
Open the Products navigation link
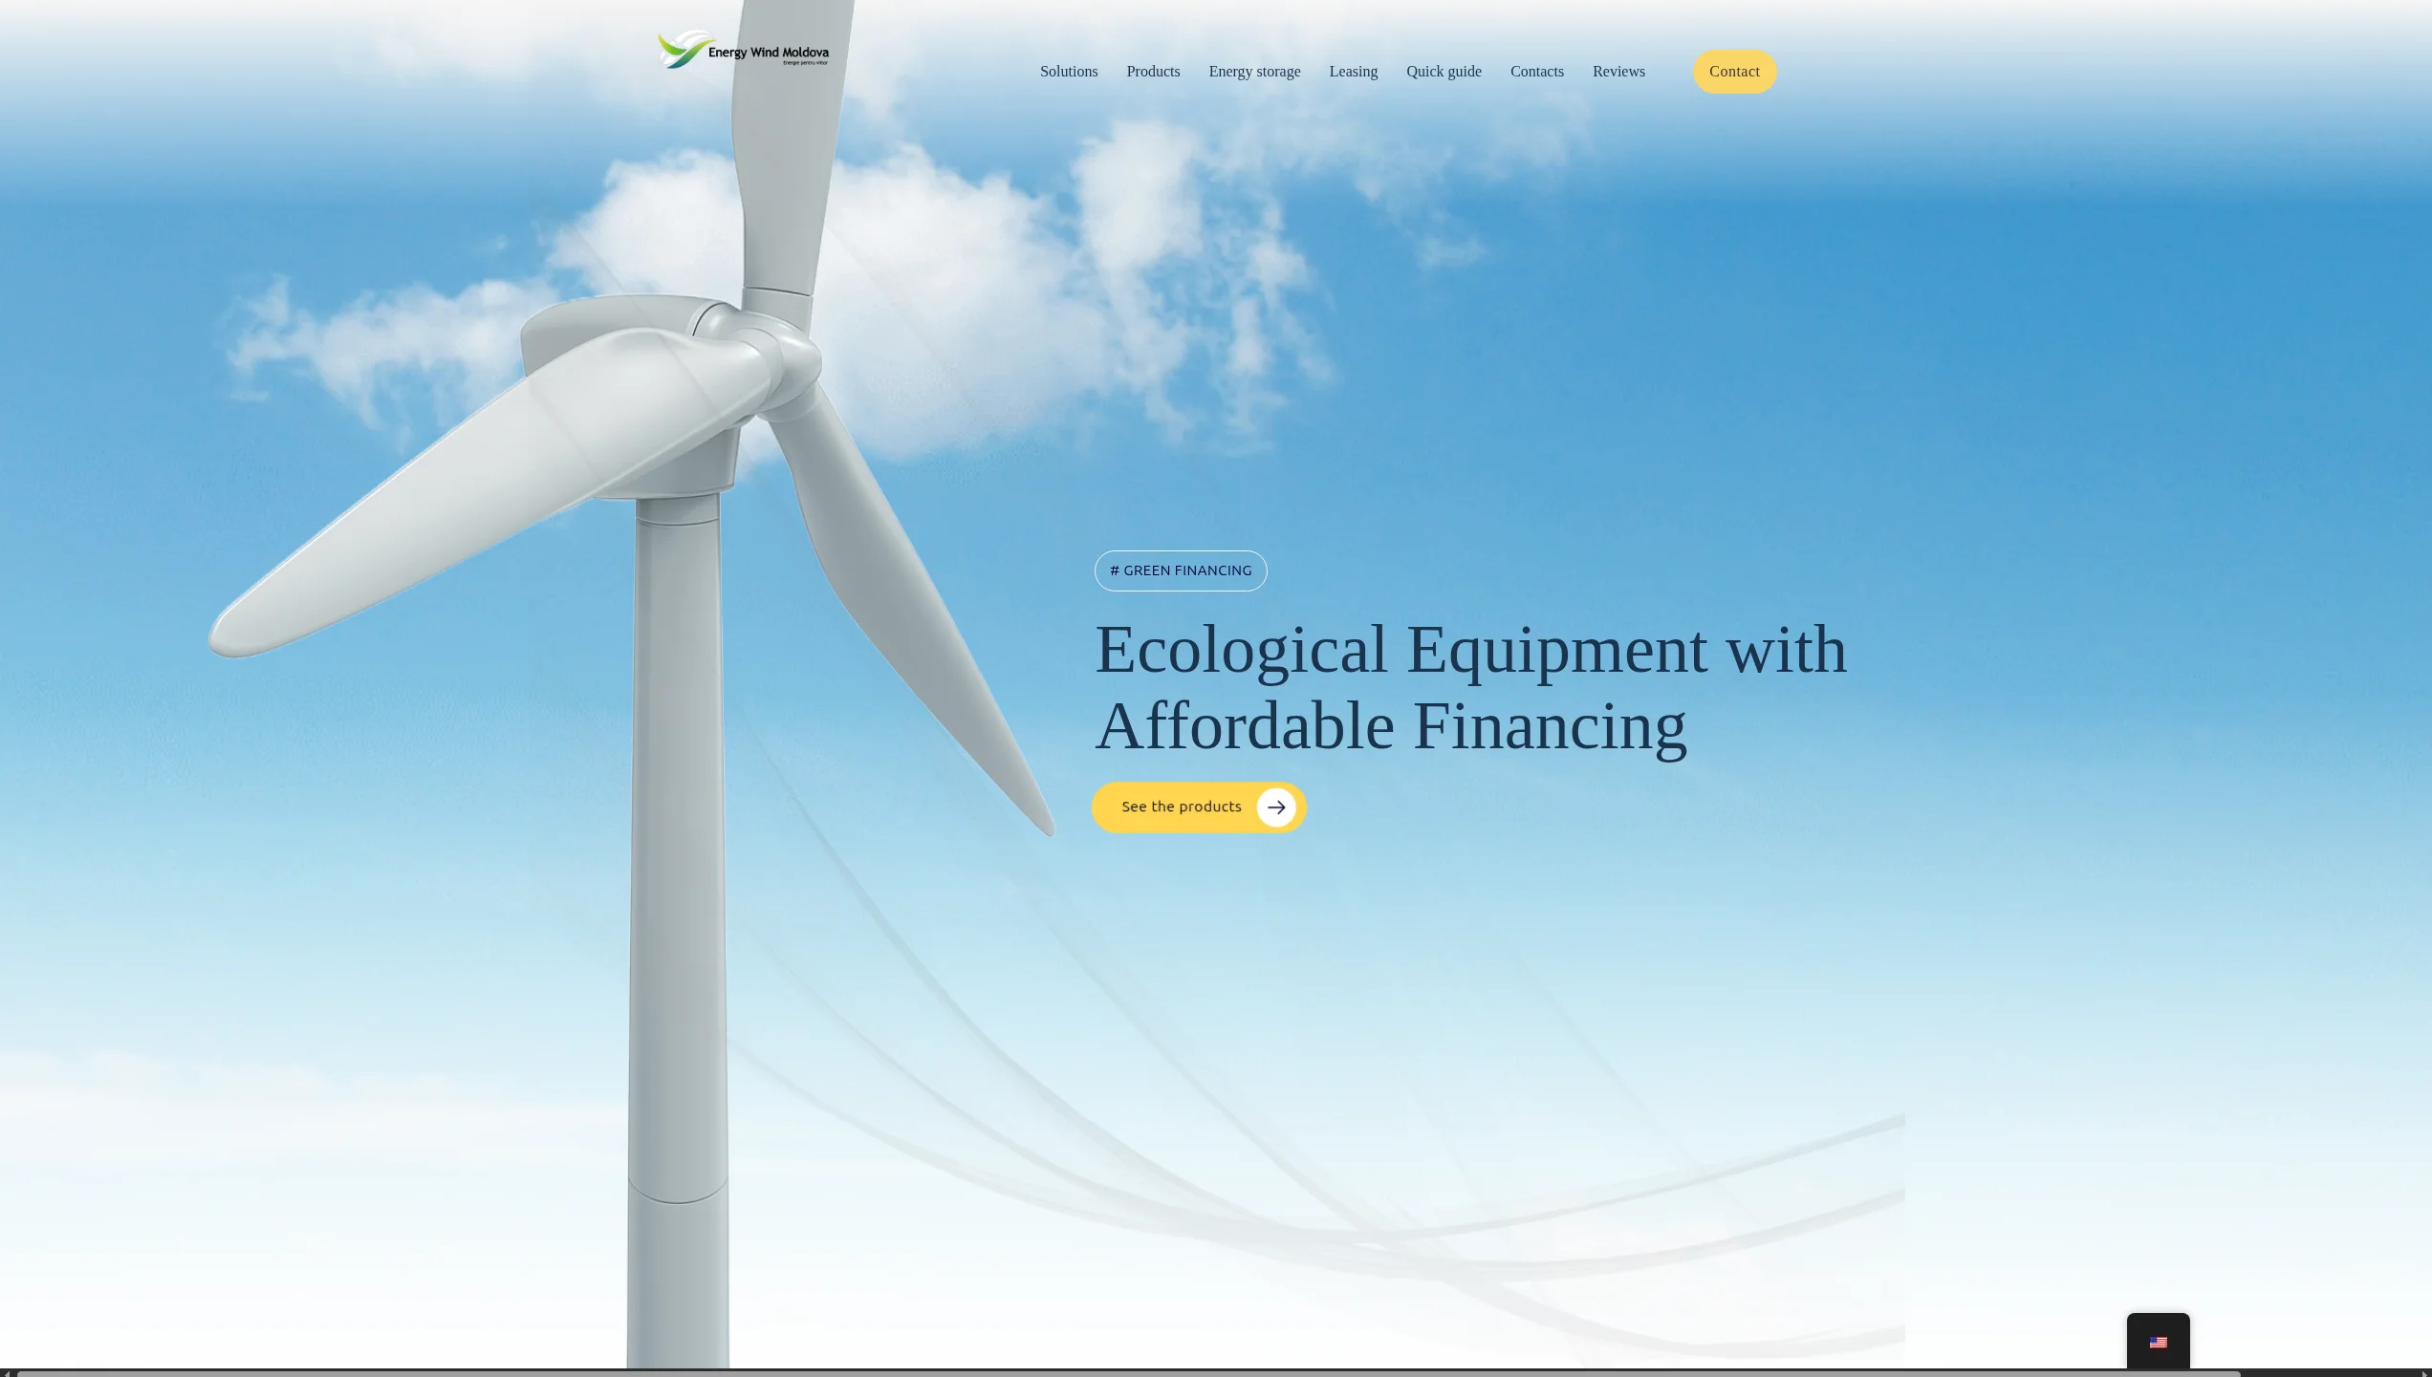[x=1153, y=72]
